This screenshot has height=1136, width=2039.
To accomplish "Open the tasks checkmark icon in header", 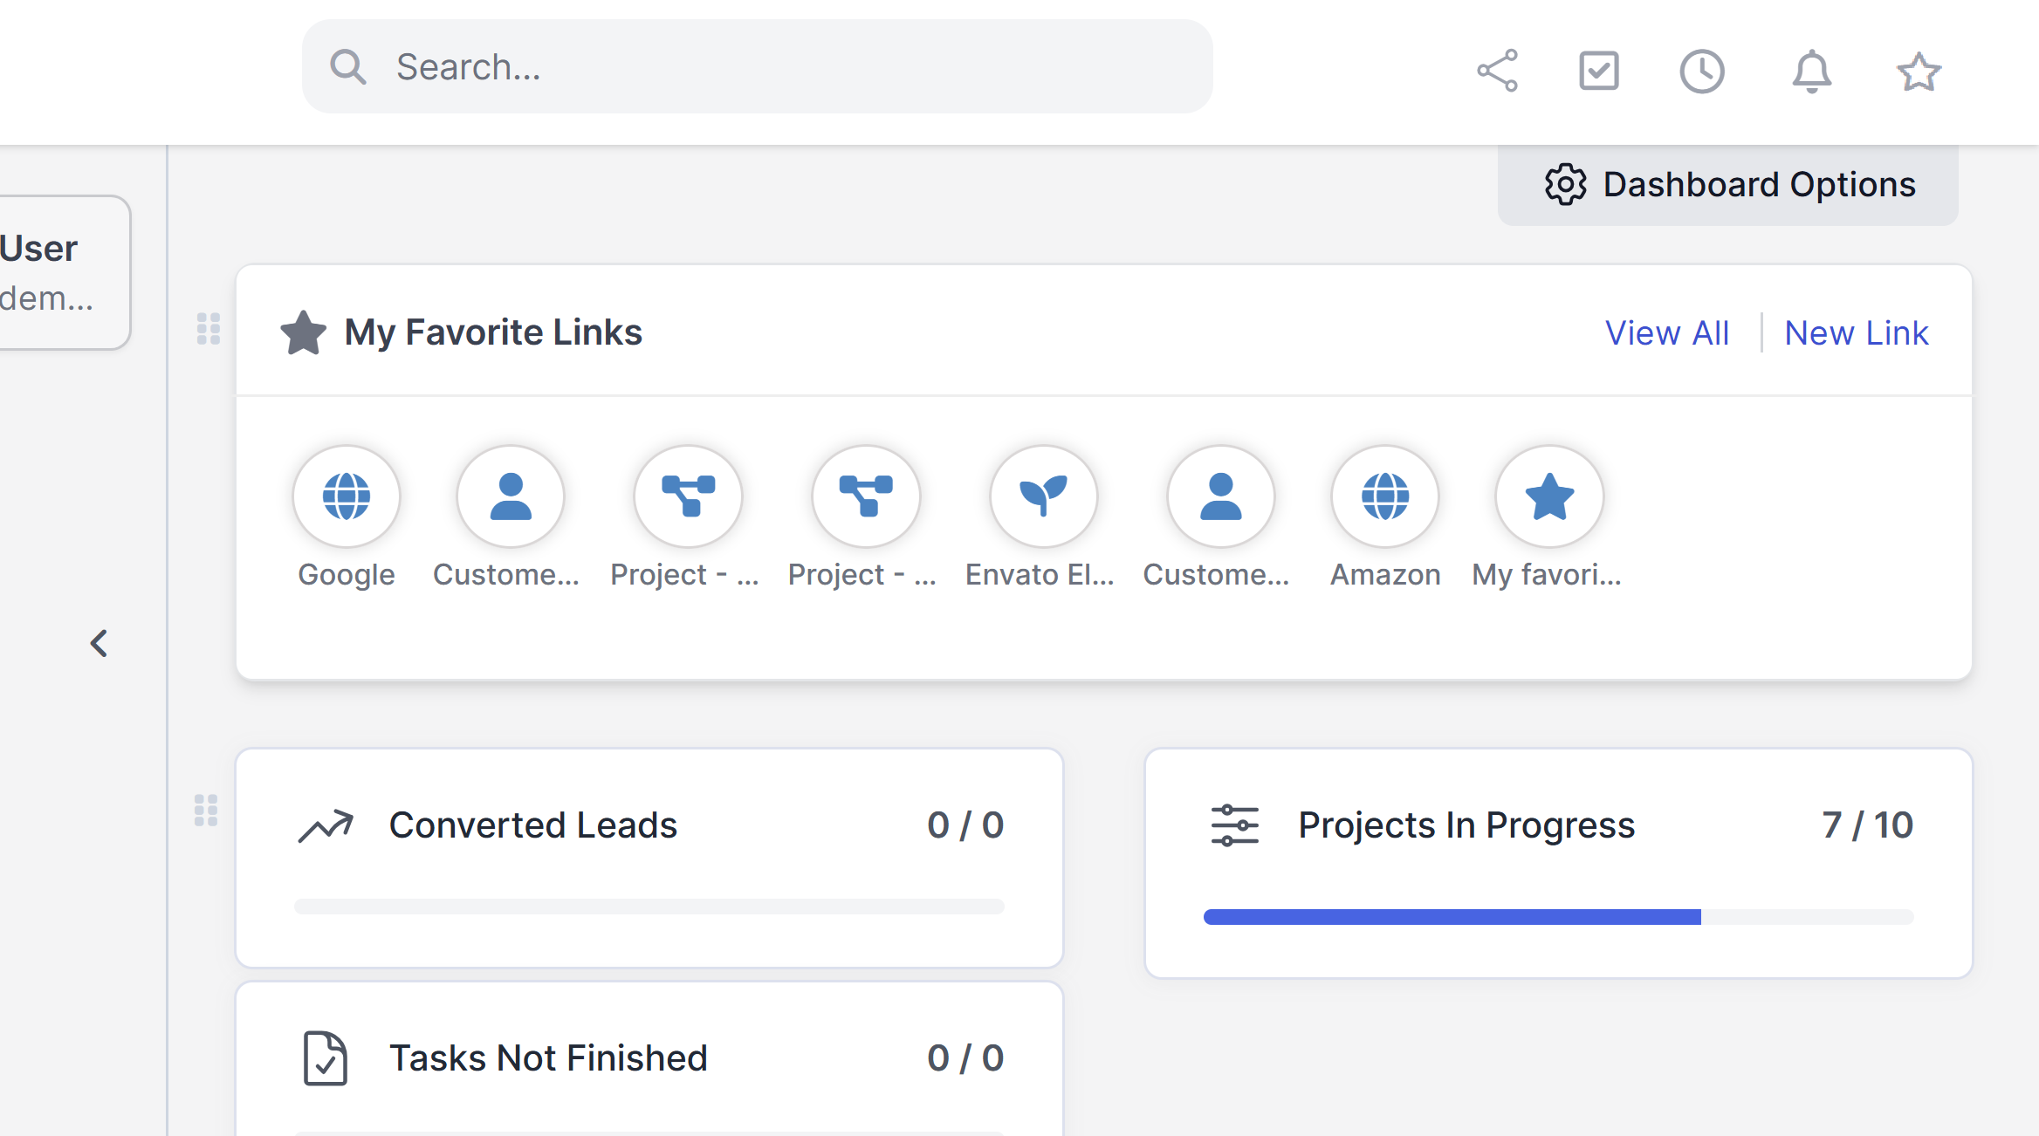I will point(1599,71).
